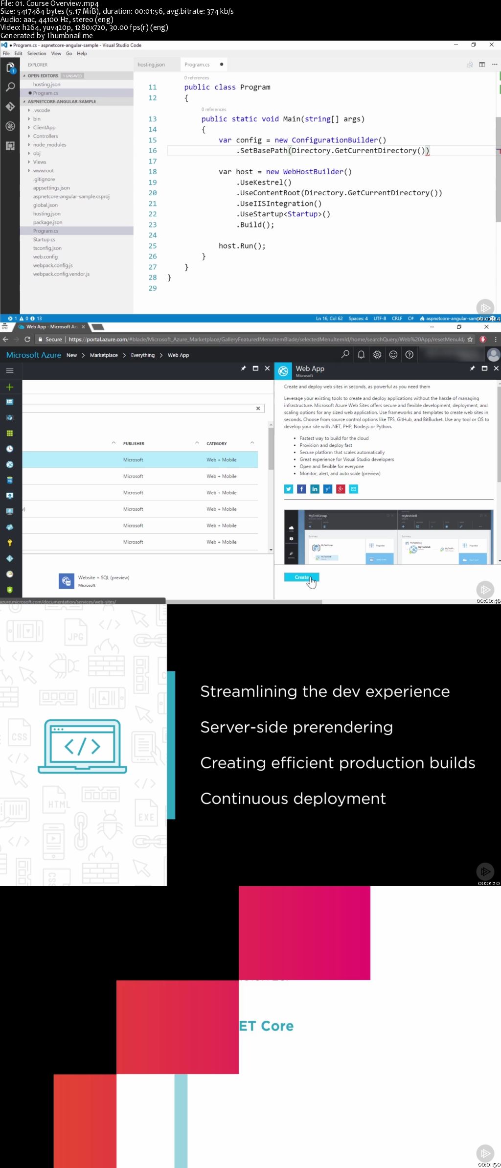Open the View menu in VS Code
This screenshot has width=501, height=1168.
click(56, 53)
